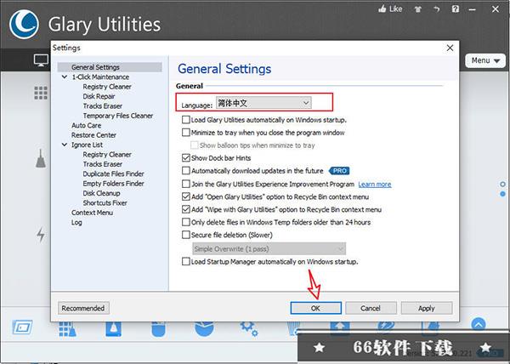
Task: Select Disk Cleanup under Ignore List
Action: coord(101,193)
